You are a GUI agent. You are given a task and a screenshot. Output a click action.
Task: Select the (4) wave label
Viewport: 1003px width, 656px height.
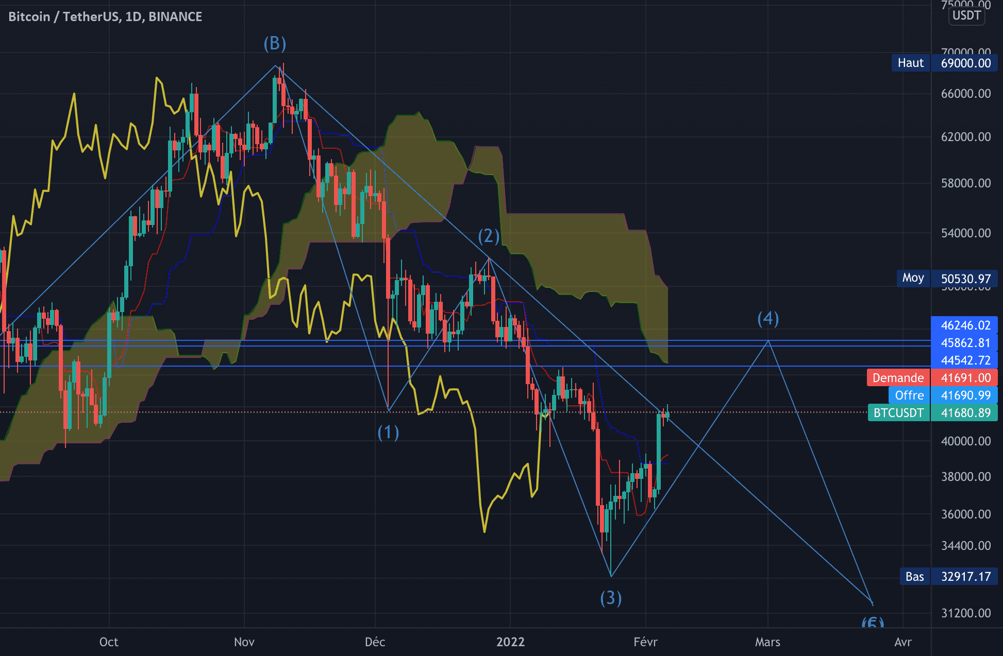(768, 318)
